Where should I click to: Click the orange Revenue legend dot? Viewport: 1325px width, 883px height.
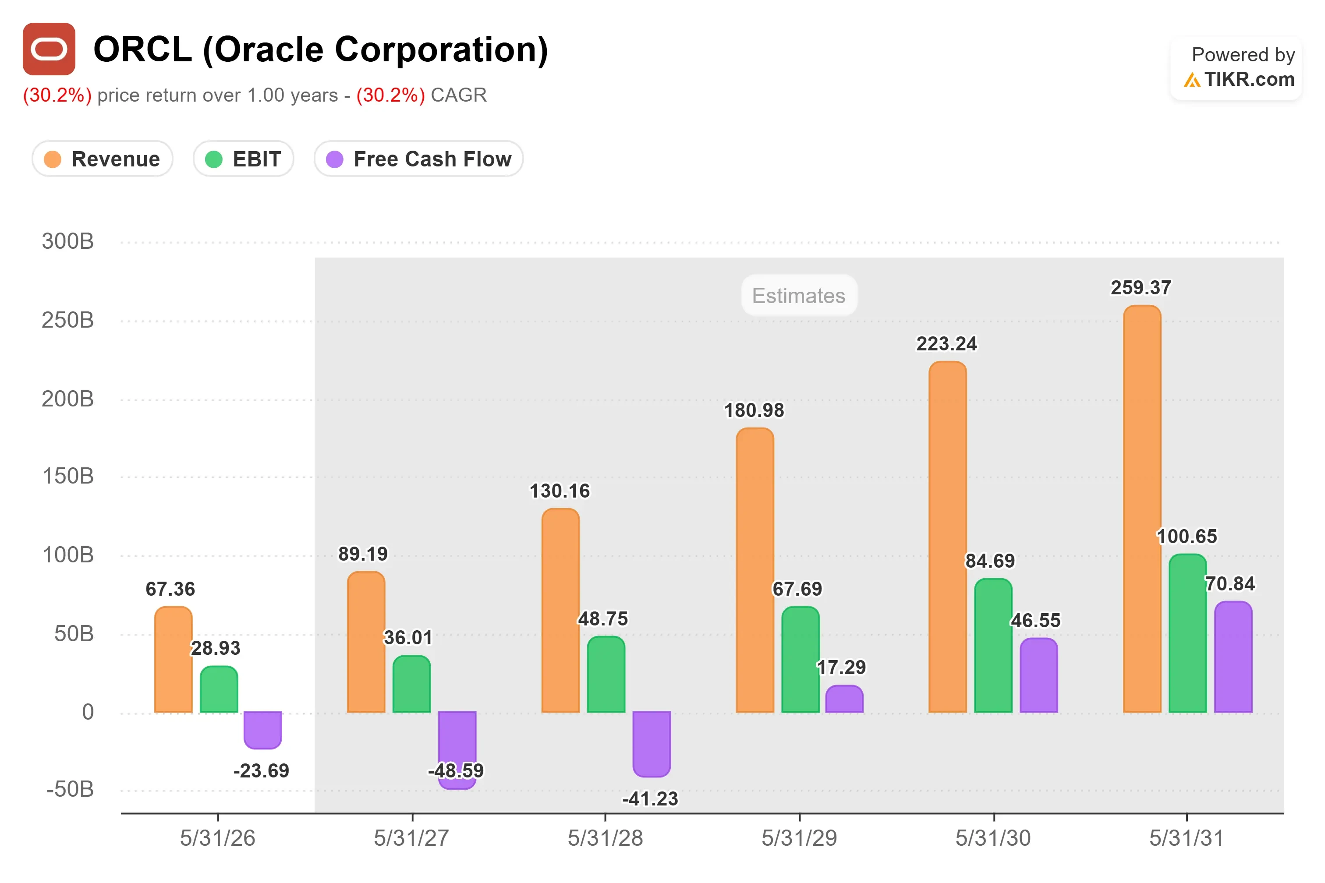pyautogui.click(x=53, y=159)
